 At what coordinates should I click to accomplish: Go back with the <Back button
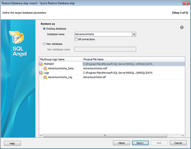121,143
